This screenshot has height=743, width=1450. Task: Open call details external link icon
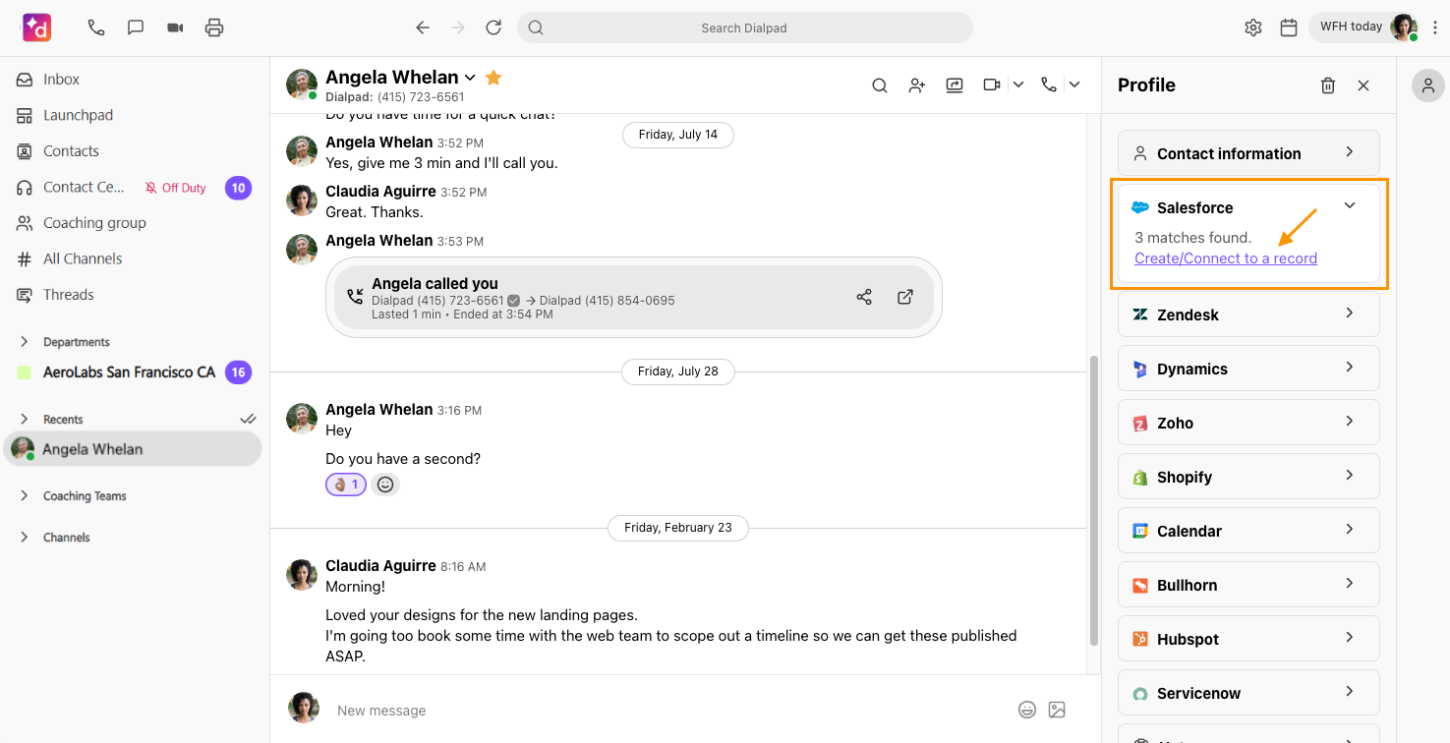[x=905, y=297]
